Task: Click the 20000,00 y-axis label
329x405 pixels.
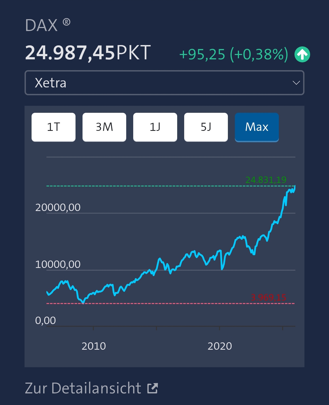Action: [x=58, y=207]
